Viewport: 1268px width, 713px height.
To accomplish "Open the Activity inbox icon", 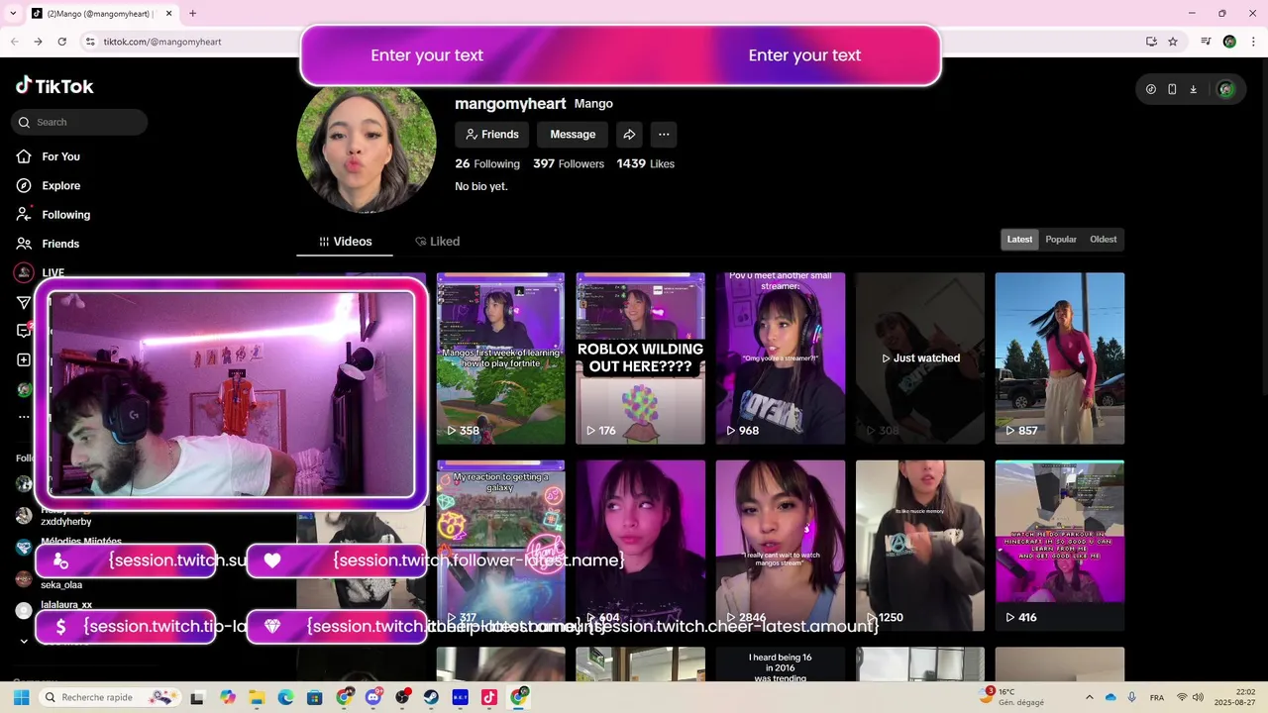I will tap(24, 331).
